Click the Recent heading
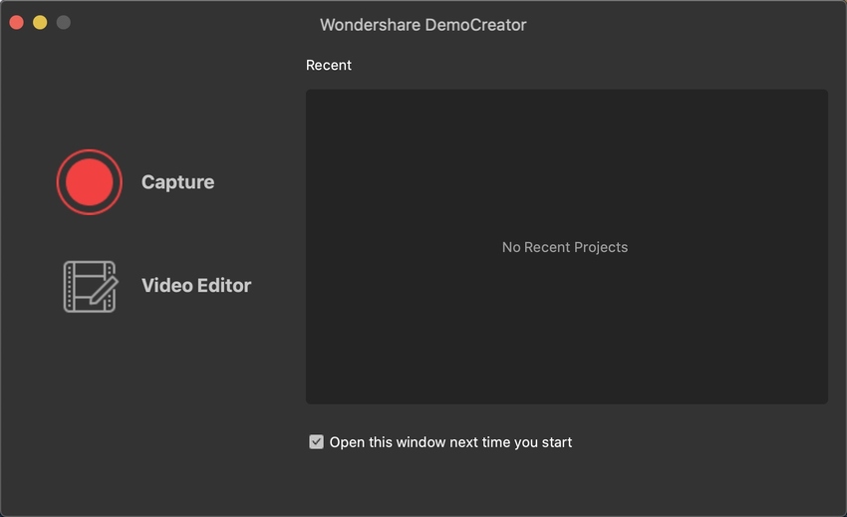 pyautogui.click(x=329, y=65)
